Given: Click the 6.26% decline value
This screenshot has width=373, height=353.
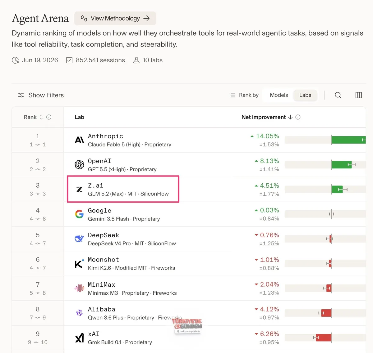Looking at the screenshot, I should pos(269,334).
